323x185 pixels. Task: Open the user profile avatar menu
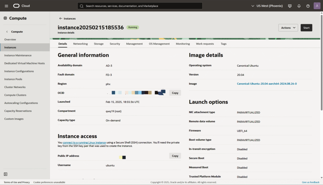(317, 6)
